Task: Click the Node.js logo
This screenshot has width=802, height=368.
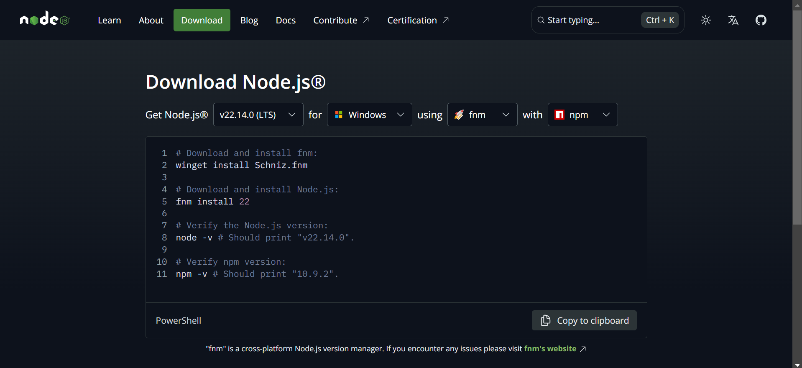Action: 44,19
